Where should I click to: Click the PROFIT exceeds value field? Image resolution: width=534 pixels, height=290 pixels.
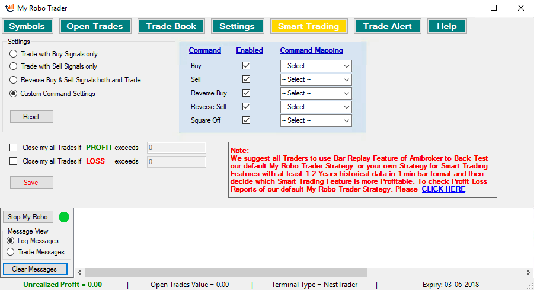(x=177, y=148)
